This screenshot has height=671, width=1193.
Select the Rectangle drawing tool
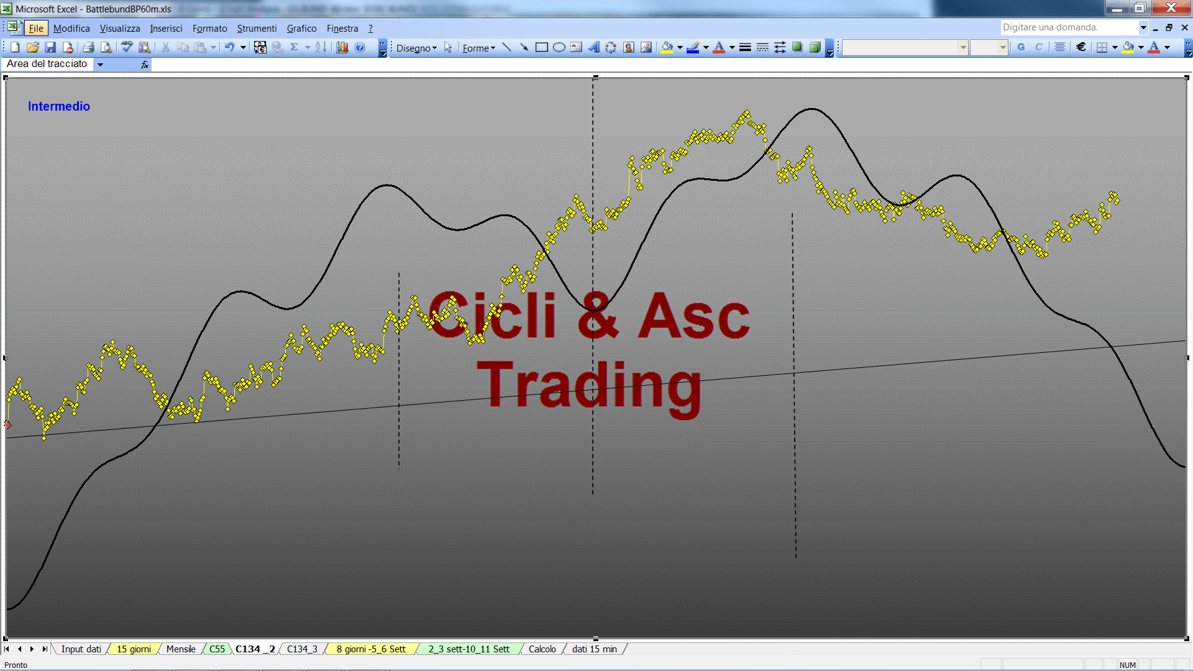[541, 47]
